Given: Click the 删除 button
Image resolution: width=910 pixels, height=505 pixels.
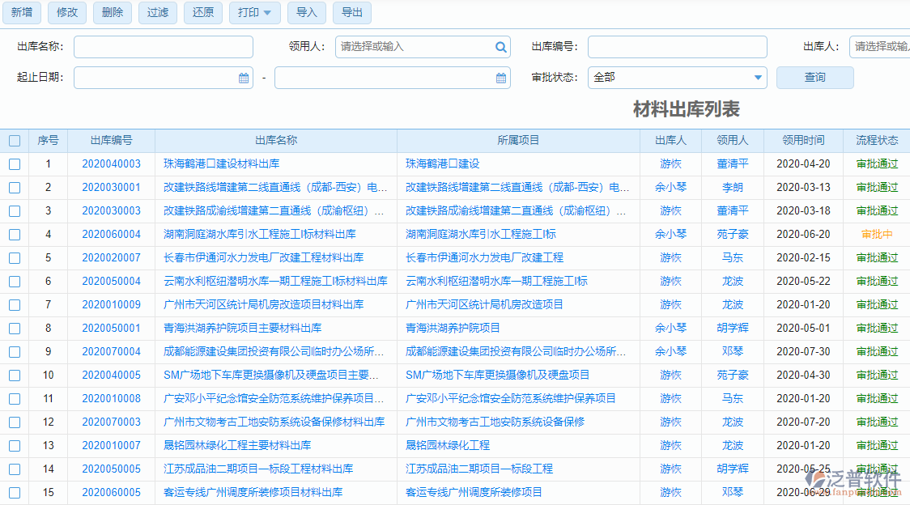Looking at the screenshot, I should (113, 13).
